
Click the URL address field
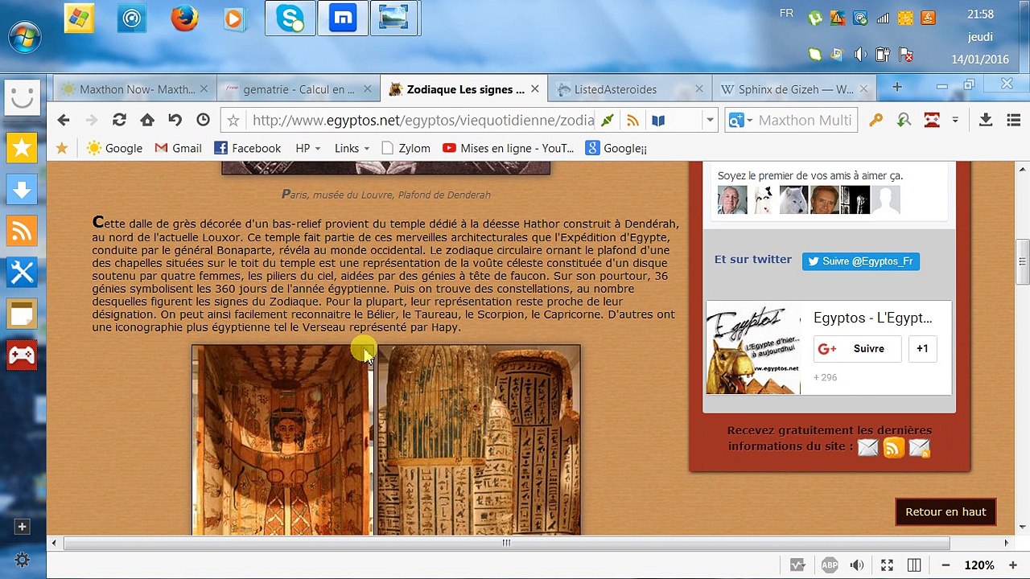422,121
